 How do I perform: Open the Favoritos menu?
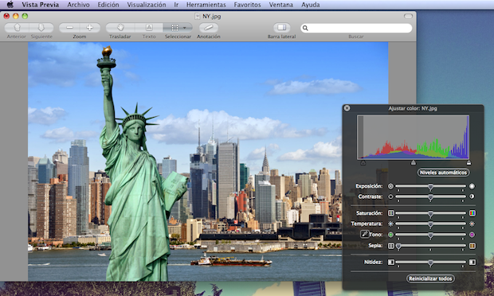(x=247, y=5)
